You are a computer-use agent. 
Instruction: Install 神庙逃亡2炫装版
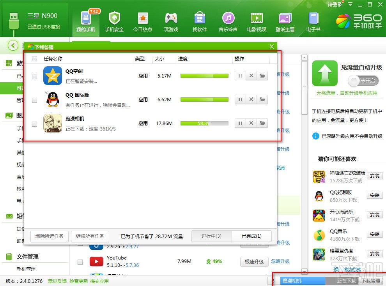pos(375,176)
